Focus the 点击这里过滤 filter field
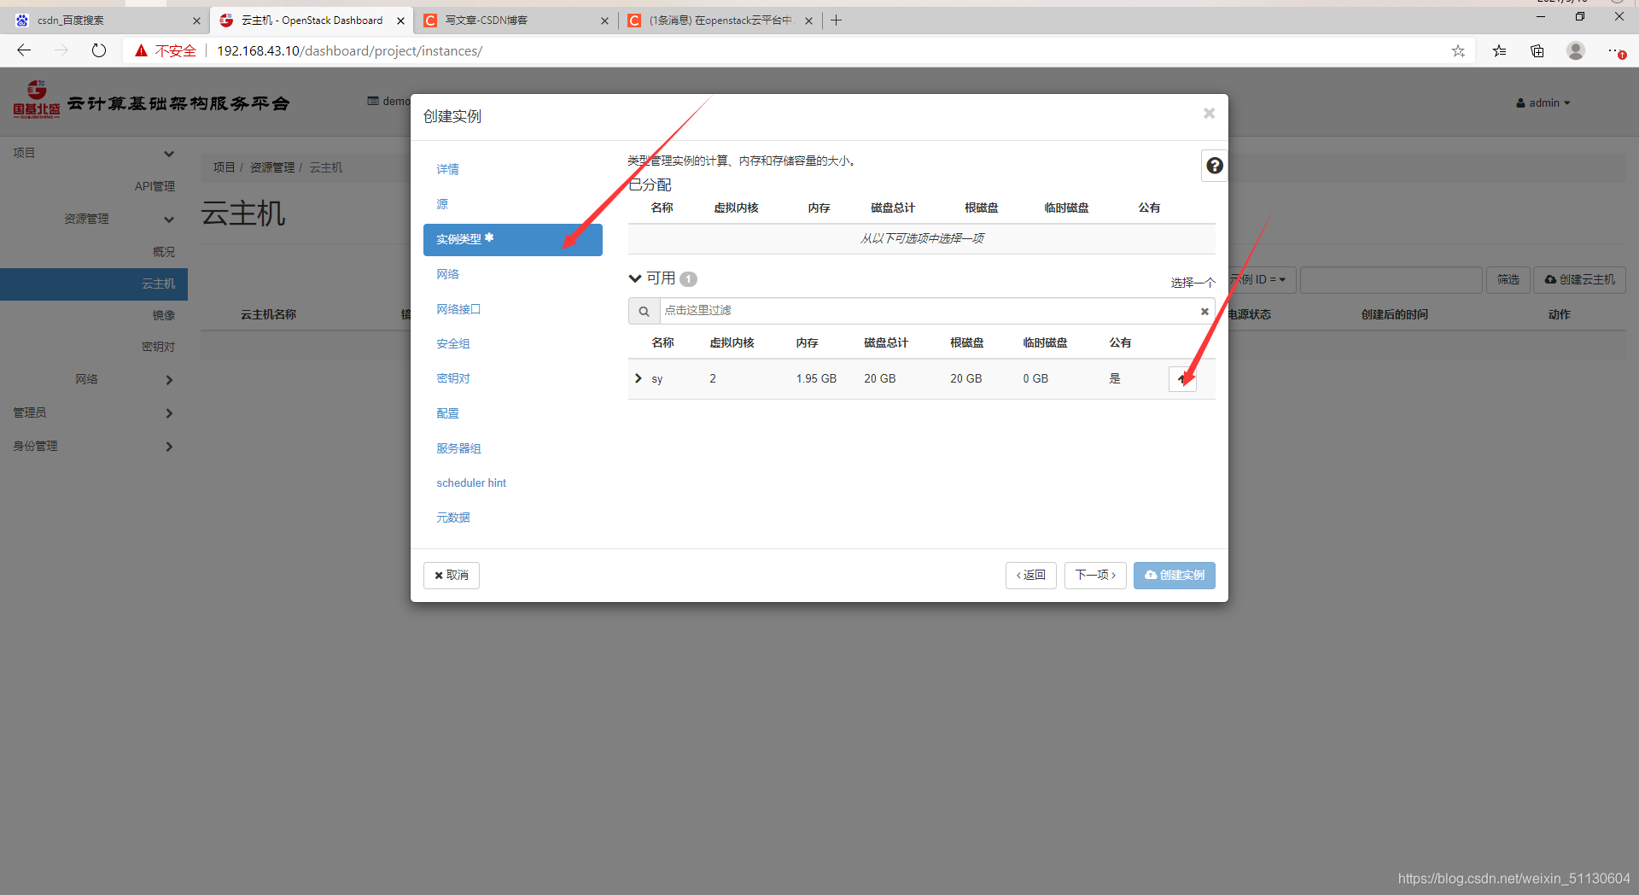This screenshot has height=895, width=1639. point(929,311)
